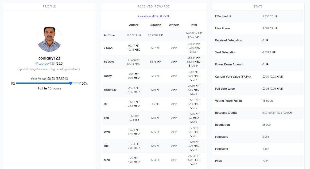The image size is (310, 169).
Task: Click the Author column header
Action: (x=134, y=25)
